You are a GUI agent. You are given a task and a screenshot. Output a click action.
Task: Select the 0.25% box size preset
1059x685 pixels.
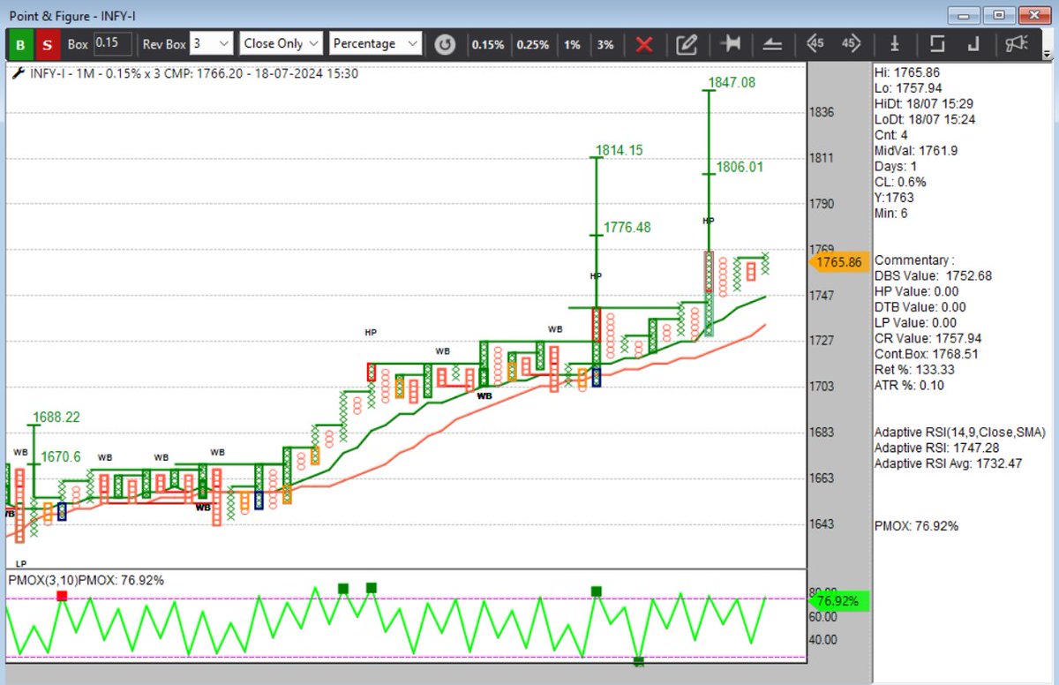533,44
